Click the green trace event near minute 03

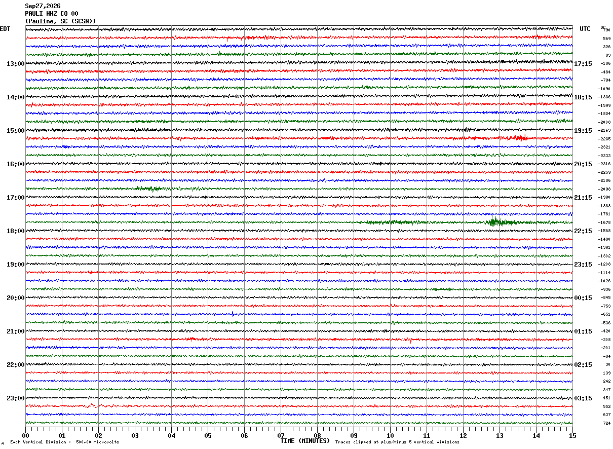coord(149,189)
